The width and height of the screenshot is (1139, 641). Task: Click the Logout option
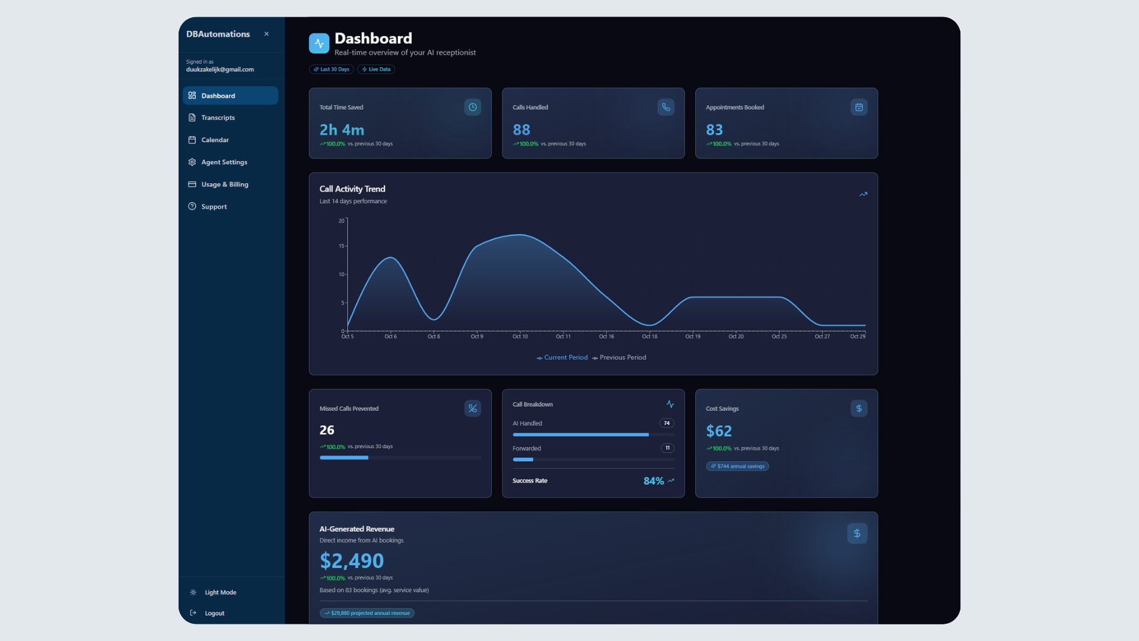214,613
